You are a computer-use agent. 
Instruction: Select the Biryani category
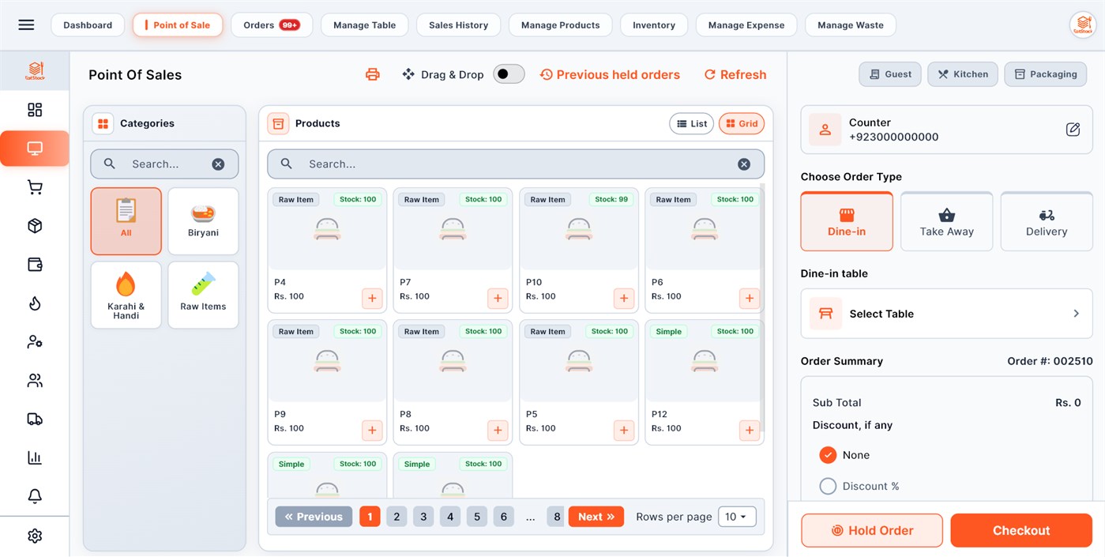(x=203, y=221)
